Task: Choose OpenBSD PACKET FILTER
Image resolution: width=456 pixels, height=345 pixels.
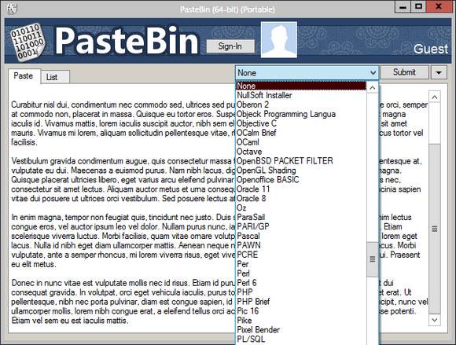Action: click(301, 161)
